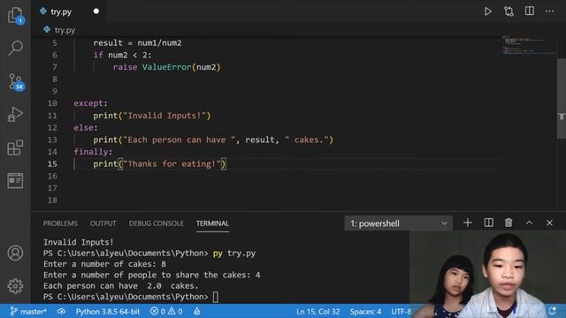Click the master branch in status bar
This screenshot has width=566, height=318.
[28, 311]
